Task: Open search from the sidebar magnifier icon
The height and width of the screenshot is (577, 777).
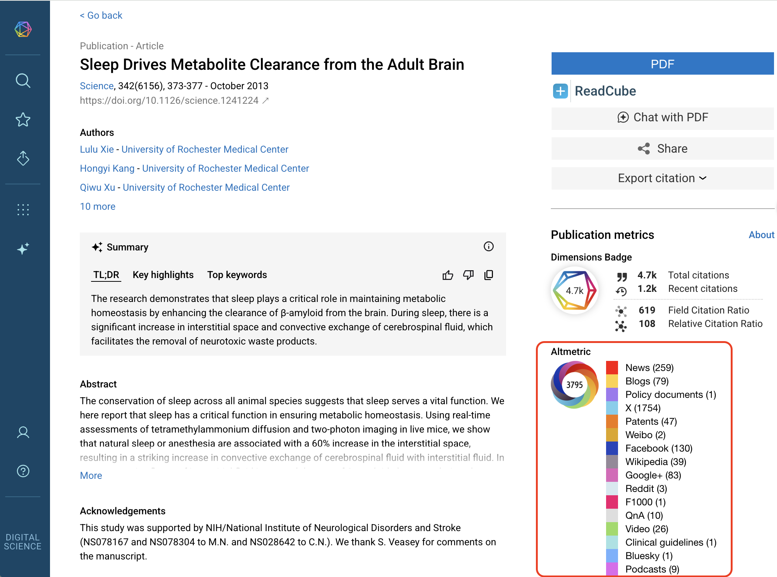Action: (x=23, y=81)
